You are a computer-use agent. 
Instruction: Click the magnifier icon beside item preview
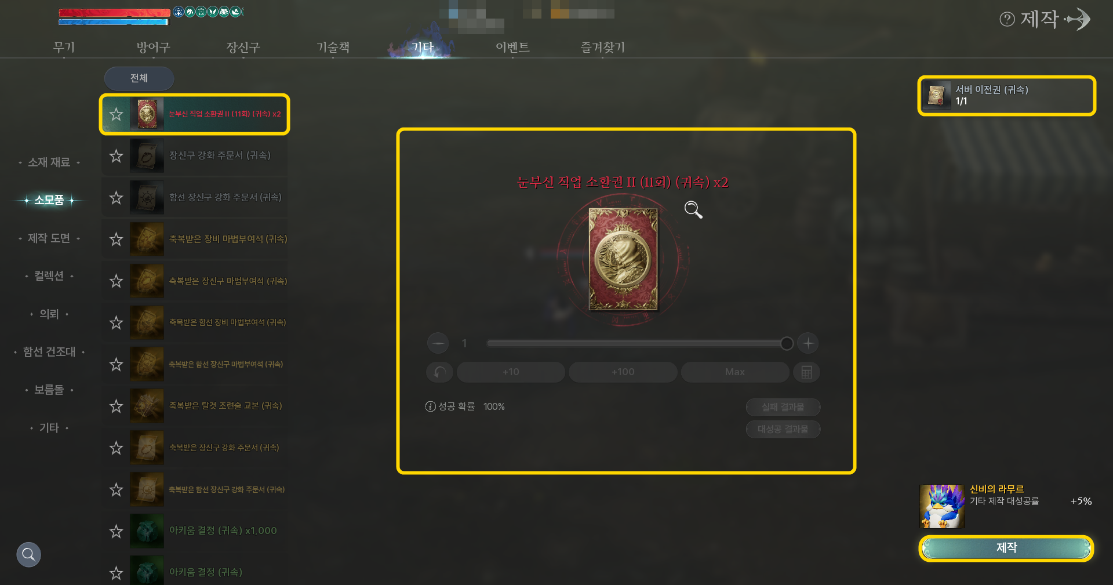pos(693,209)
